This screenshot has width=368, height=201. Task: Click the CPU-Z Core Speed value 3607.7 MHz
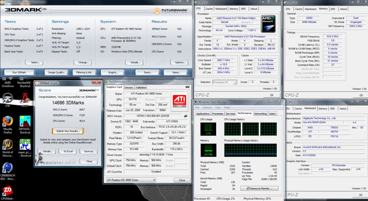223,60
